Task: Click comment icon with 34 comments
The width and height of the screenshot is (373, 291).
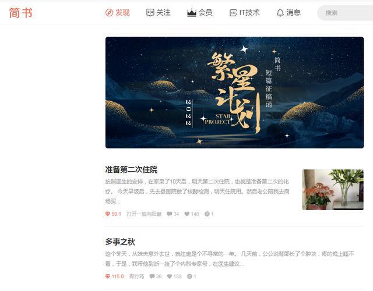Action: [170, 214]
